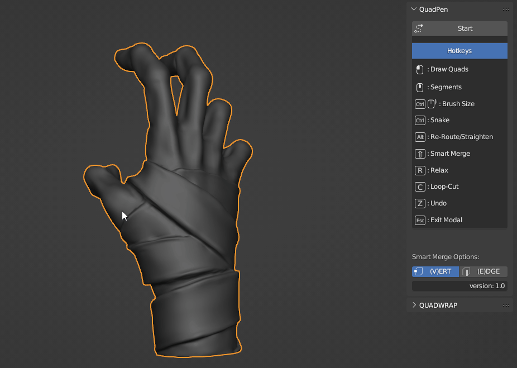The height and width of the screenshot is (368, 517).
Task: Click the Alt key icon for Re-Route/Straighten
Action: pos(420,137)
